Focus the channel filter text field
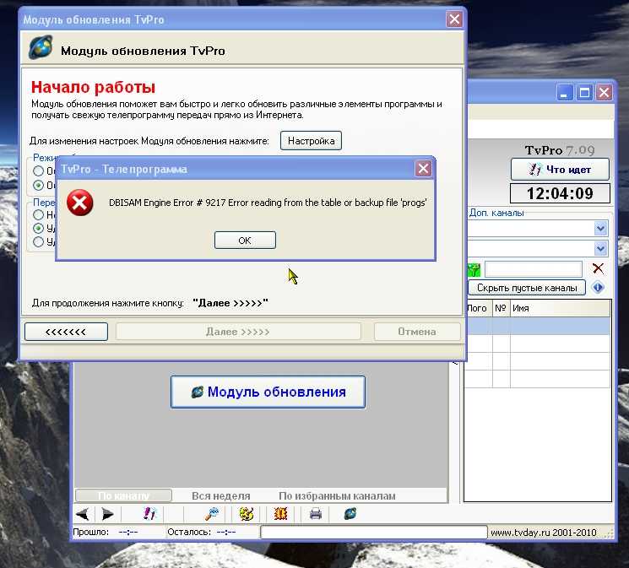Image resolution: width=629 pixels, height=568 pixels. [534, 269]
